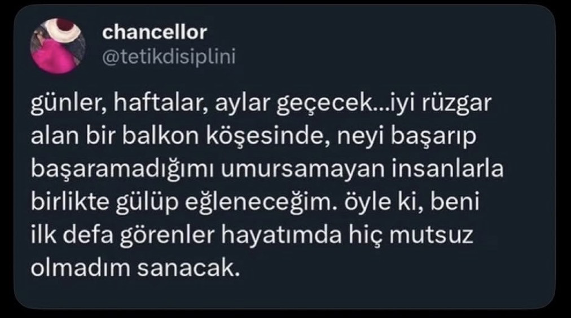
Task: Click the display name chancellor
Action: tap(155, 32)
